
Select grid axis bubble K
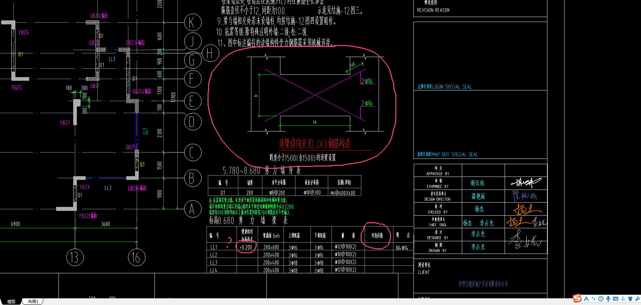193,22
